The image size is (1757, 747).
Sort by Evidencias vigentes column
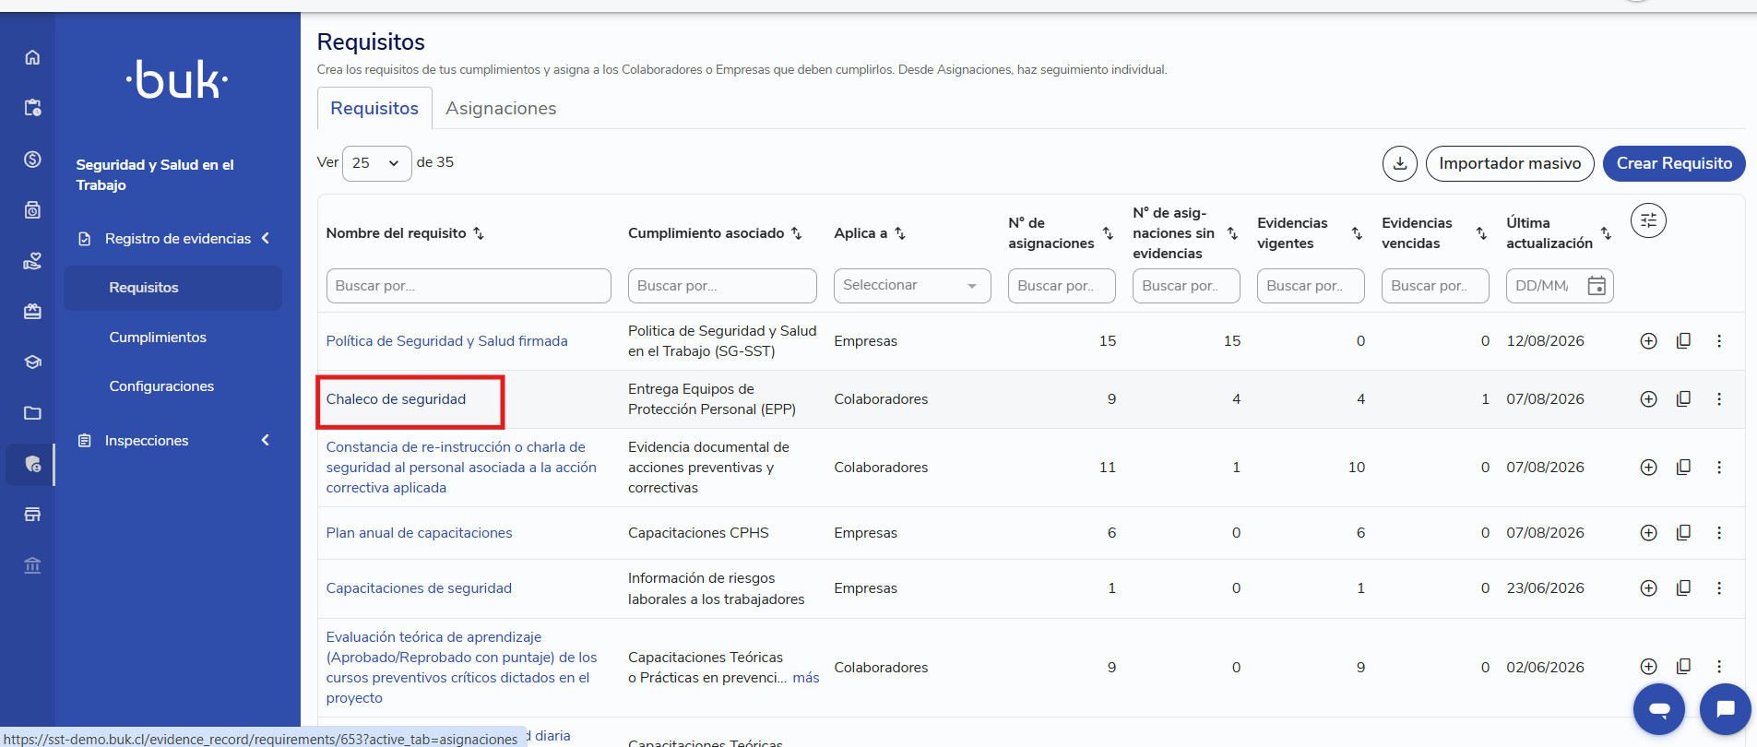click(x=1357, y=233)
